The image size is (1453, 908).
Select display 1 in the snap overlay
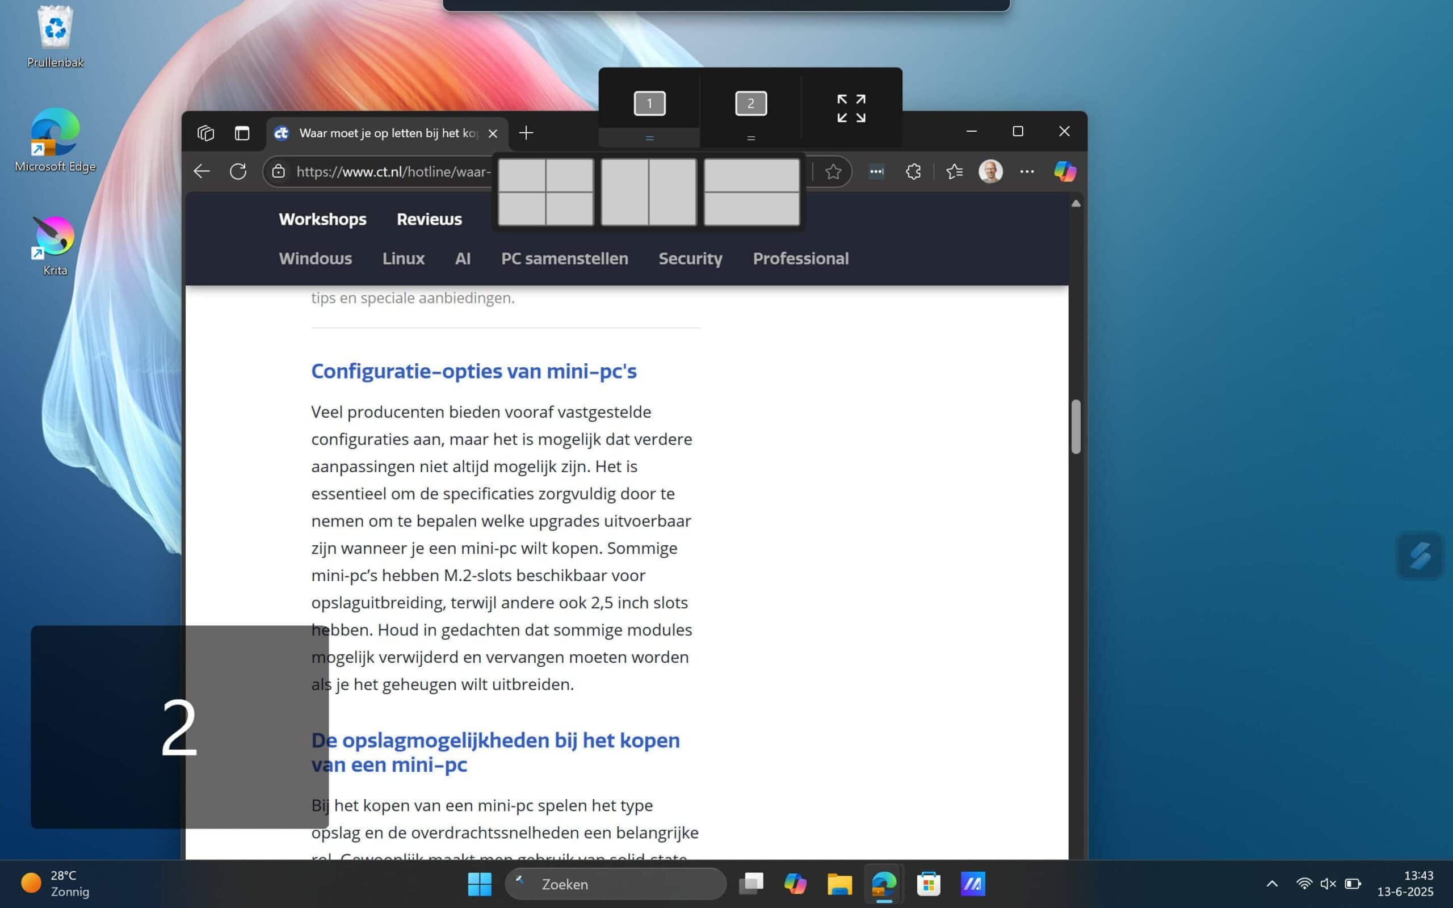tap(649, 103)
